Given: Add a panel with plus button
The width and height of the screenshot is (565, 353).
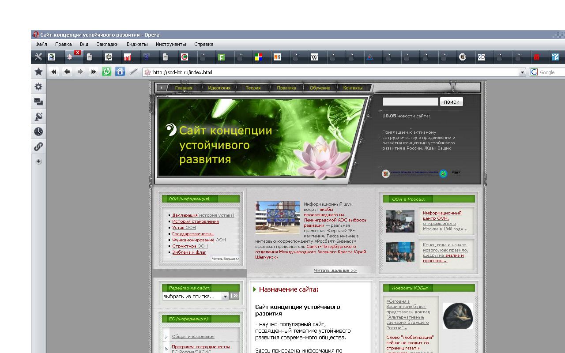Looking at the screenshot, I should (x=38, y=161).
